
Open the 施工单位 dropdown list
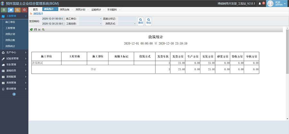click(x=101, y=19)
